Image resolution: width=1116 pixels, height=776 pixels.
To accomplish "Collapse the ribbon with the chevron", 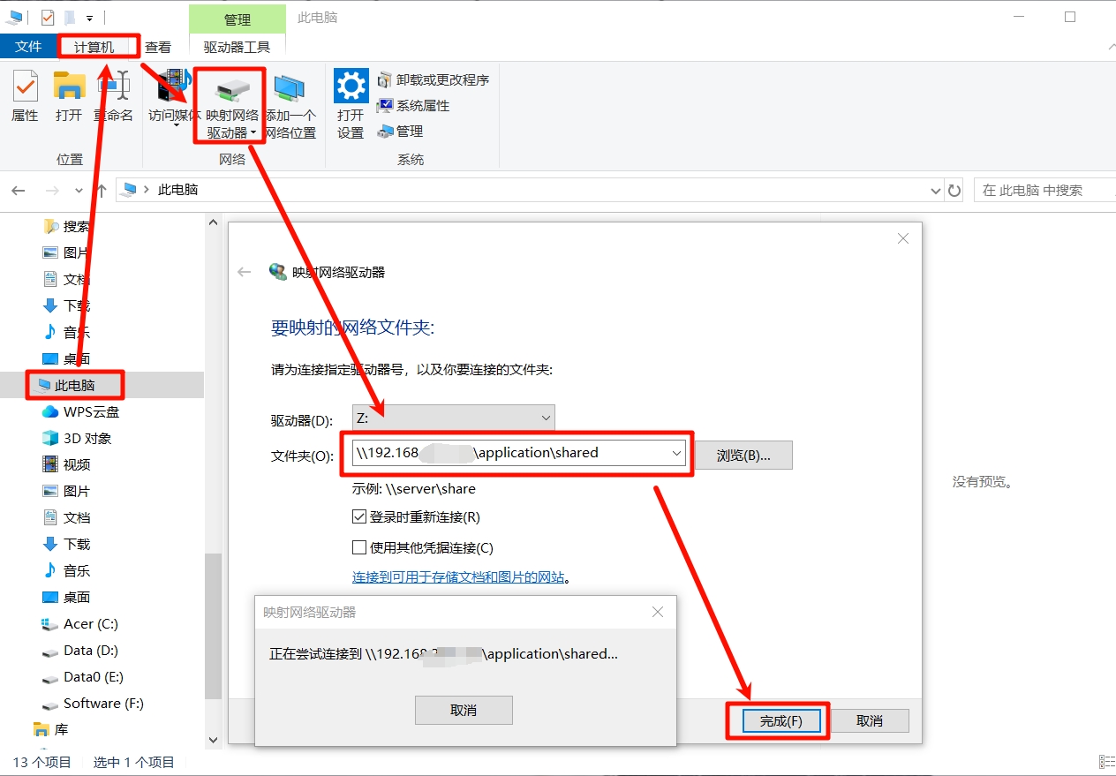I will click(x=1111, y=47).
